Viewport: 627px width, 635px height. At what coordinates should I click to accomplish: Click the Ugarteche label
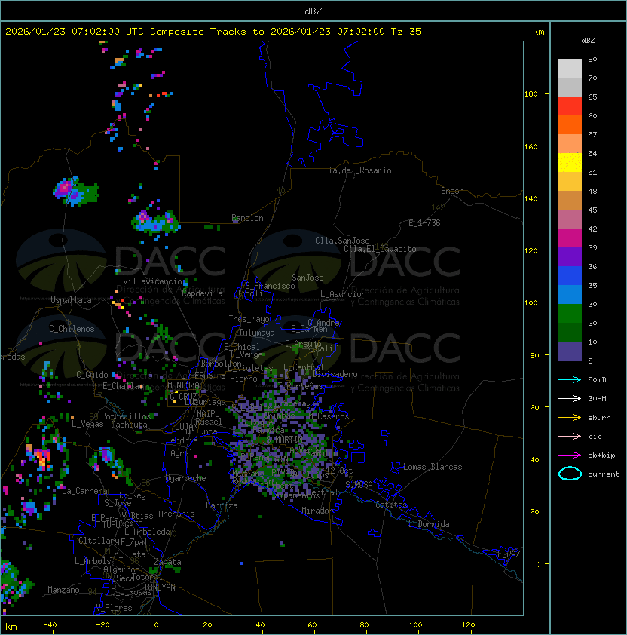(186, 478)
